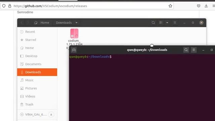Open Desktop in the Files sidebar
Image resolution: width=215 pixels, height=121 pixels.
click(37, 56)
